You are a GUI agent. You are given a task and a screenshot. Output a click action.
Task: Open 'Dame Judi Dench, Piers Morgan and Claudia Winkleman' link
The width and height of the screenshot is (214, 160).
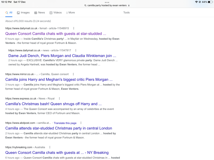pyautogui.click(x=62, y=56)
